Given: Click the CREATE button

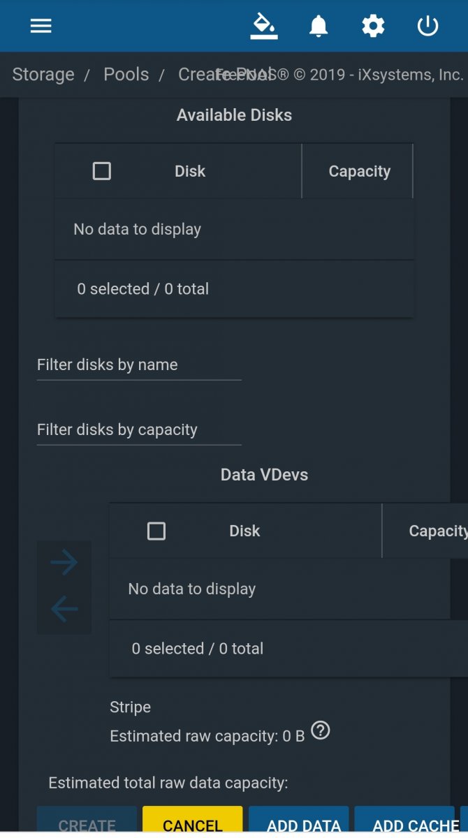Looking at the screenshot, I should point(87,821).
